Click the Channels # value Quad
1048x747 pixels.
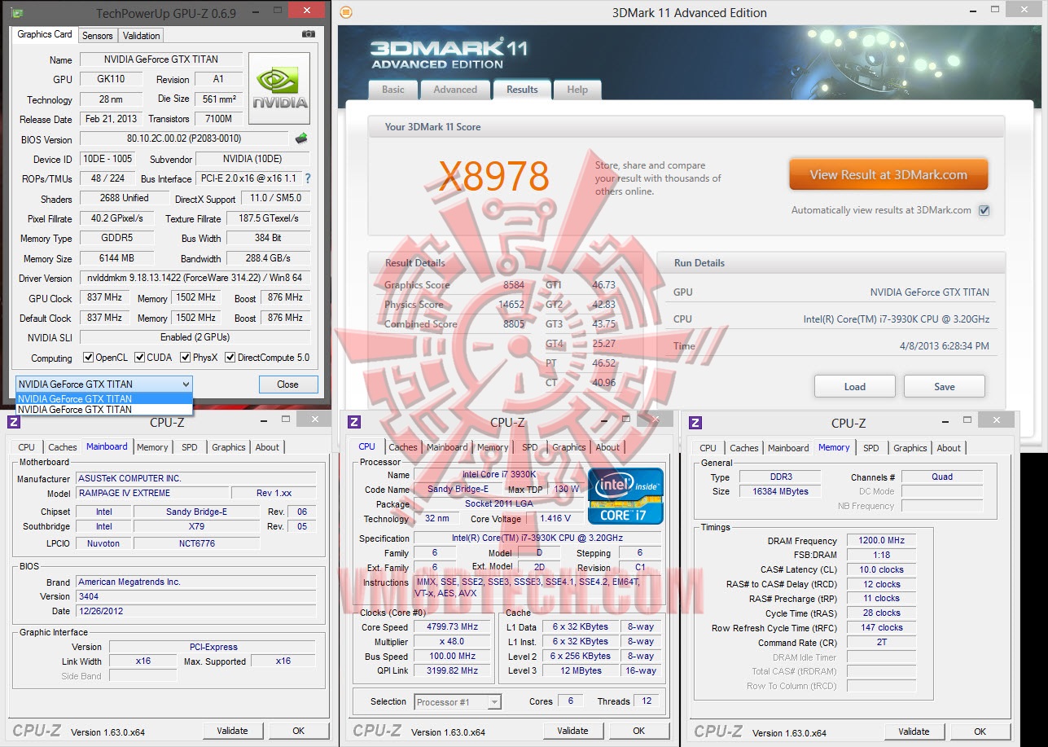coord(942,477)
